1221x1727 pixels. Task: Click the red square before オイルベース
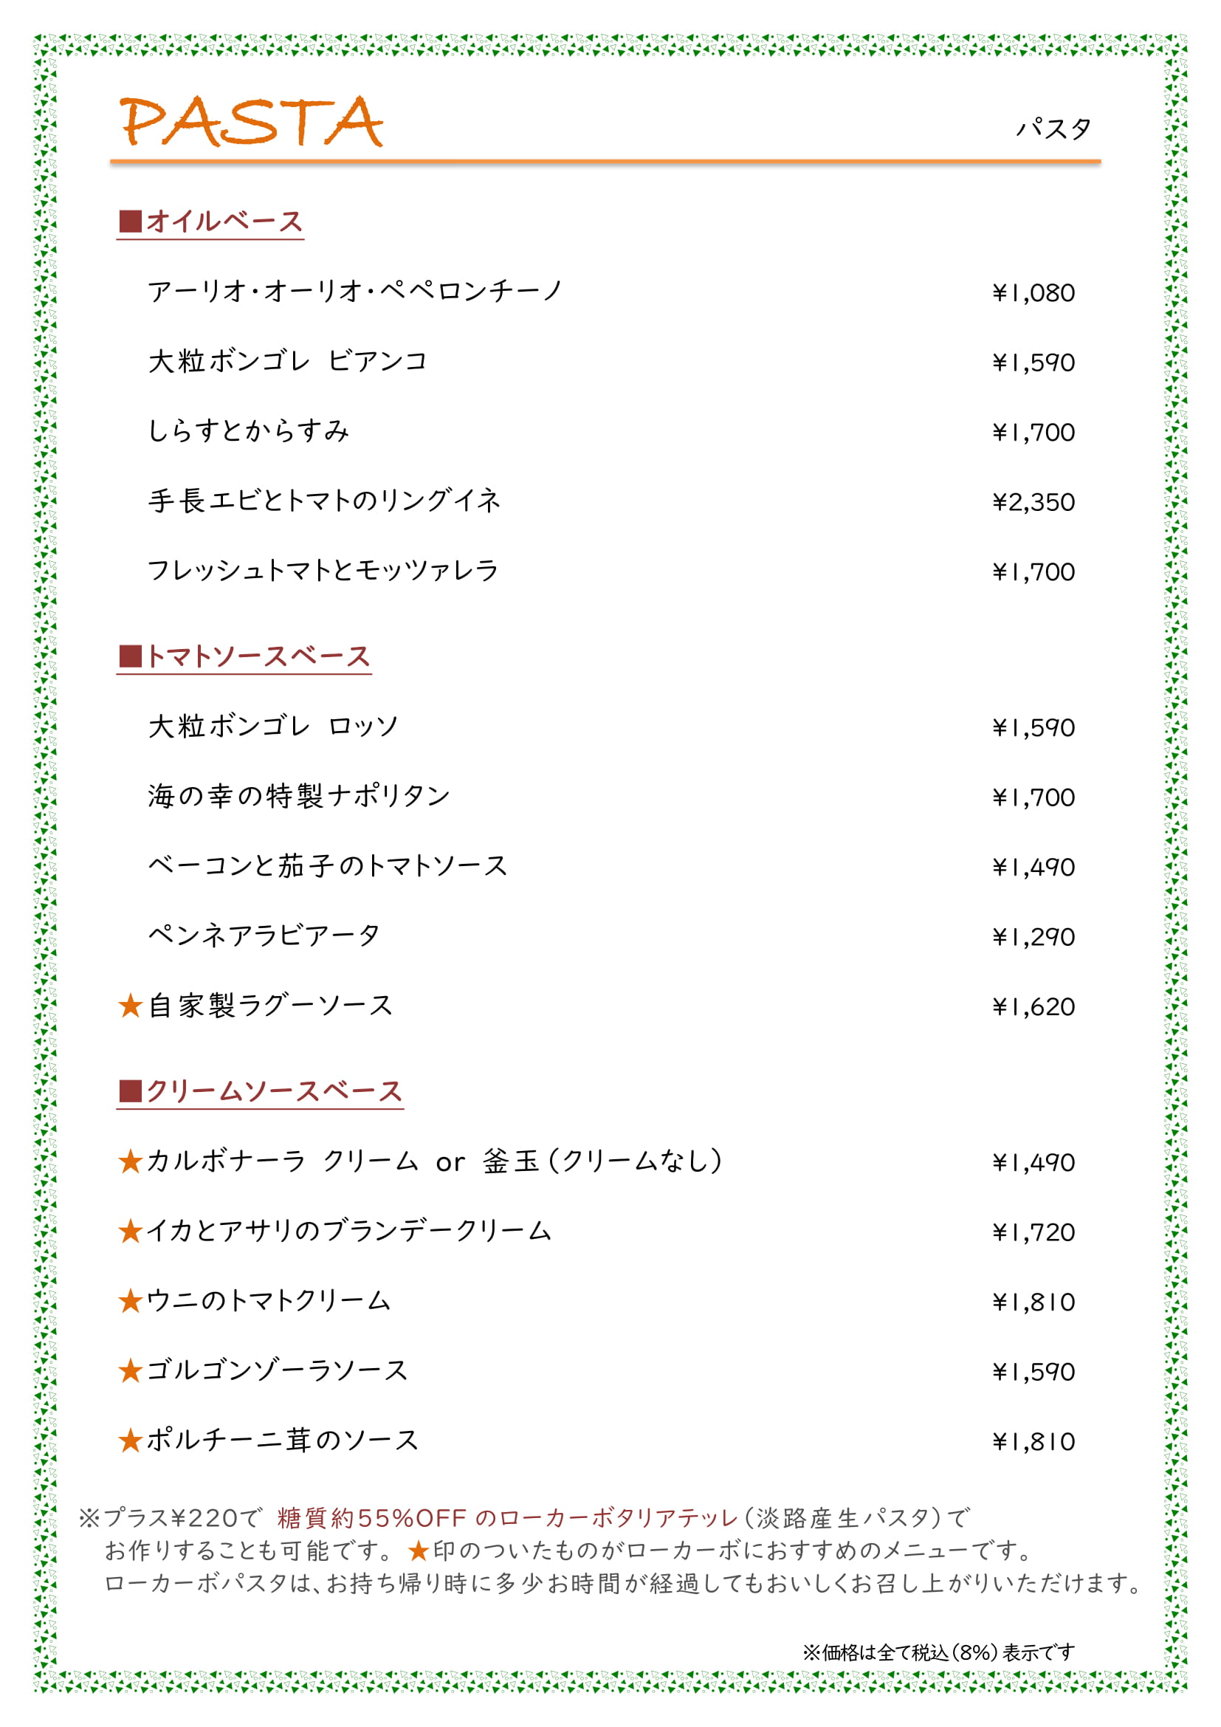pos(131,222)
